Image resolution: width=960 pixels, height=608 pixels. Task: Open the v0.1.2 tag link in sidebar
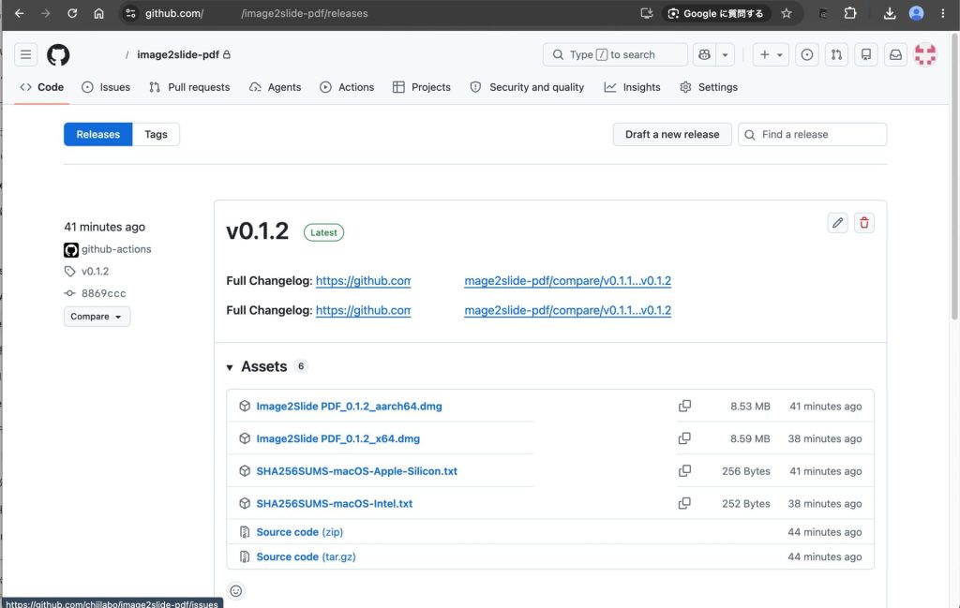[x=95, y=271]
